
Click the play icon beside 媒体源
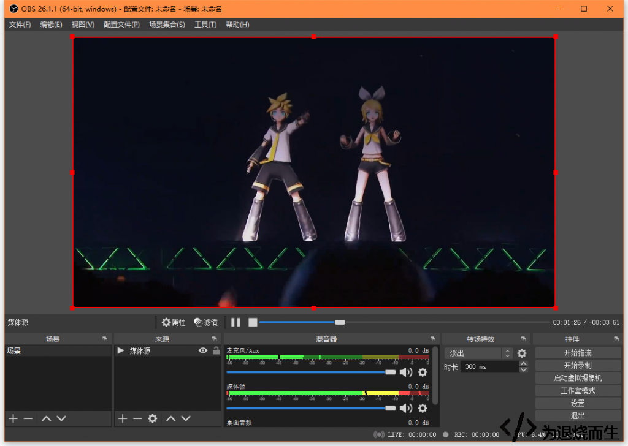tap(121, 351)
